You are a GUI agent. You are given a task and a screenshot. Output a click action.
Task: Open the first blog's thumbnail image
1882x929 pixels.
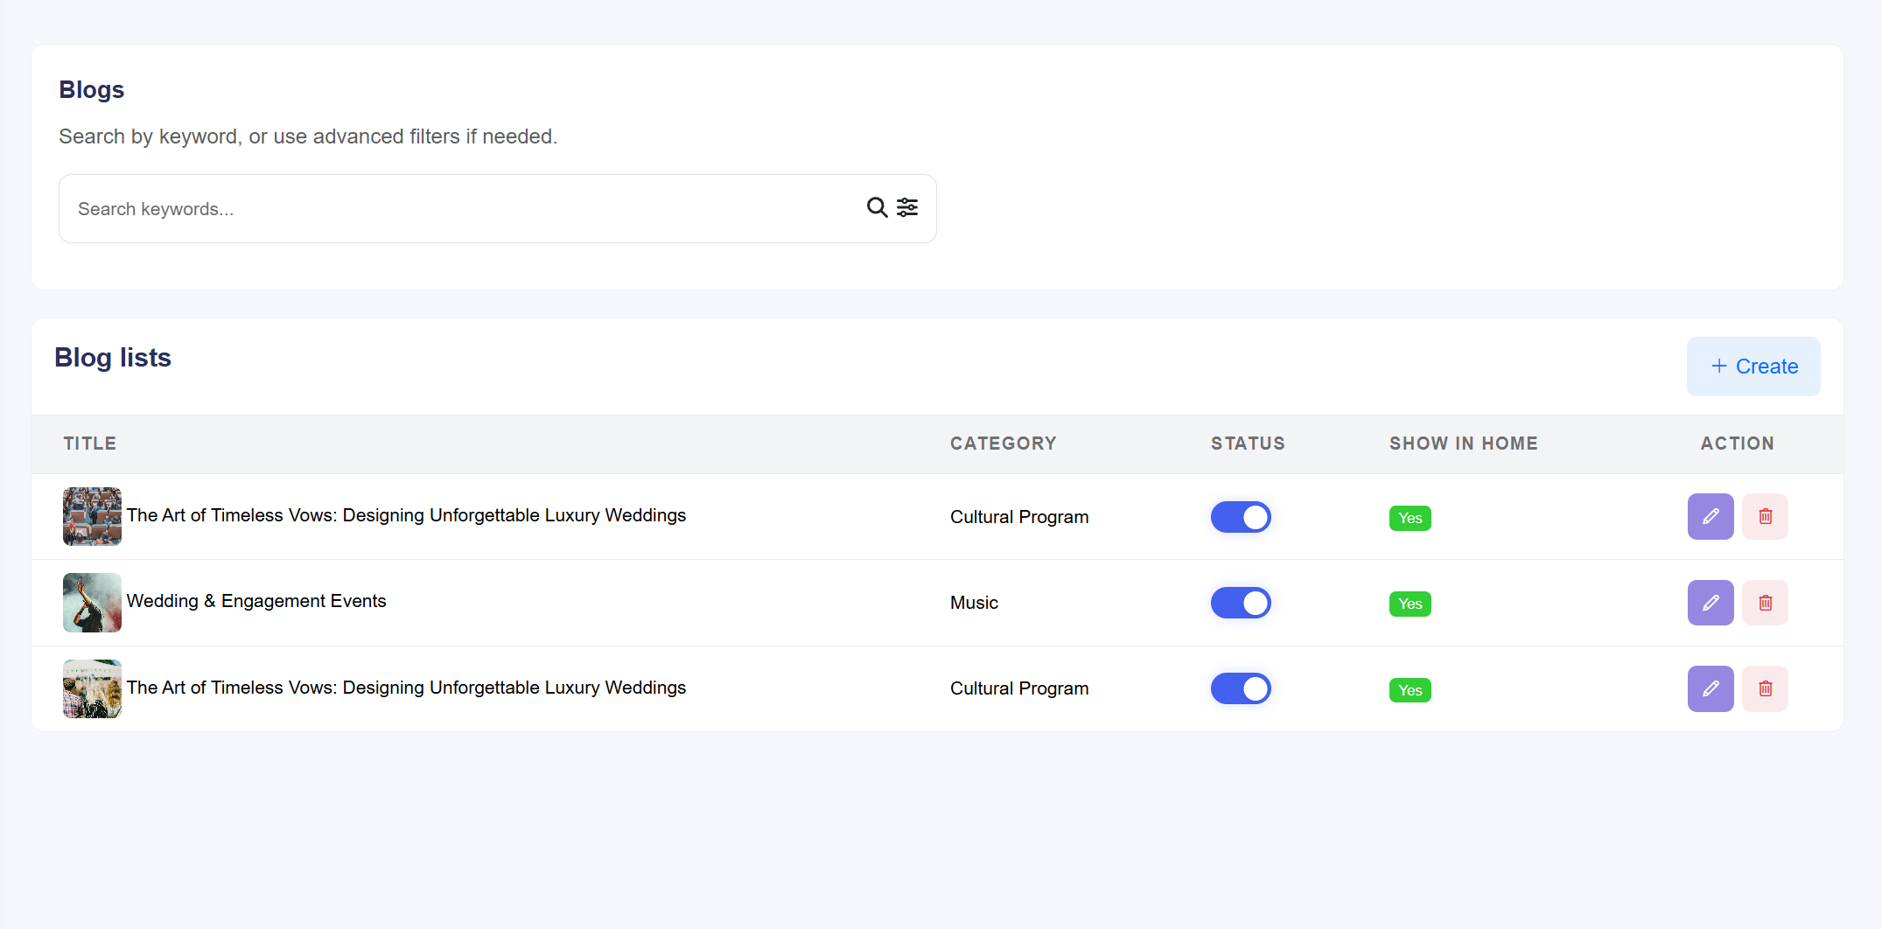(x=92, y=516)
